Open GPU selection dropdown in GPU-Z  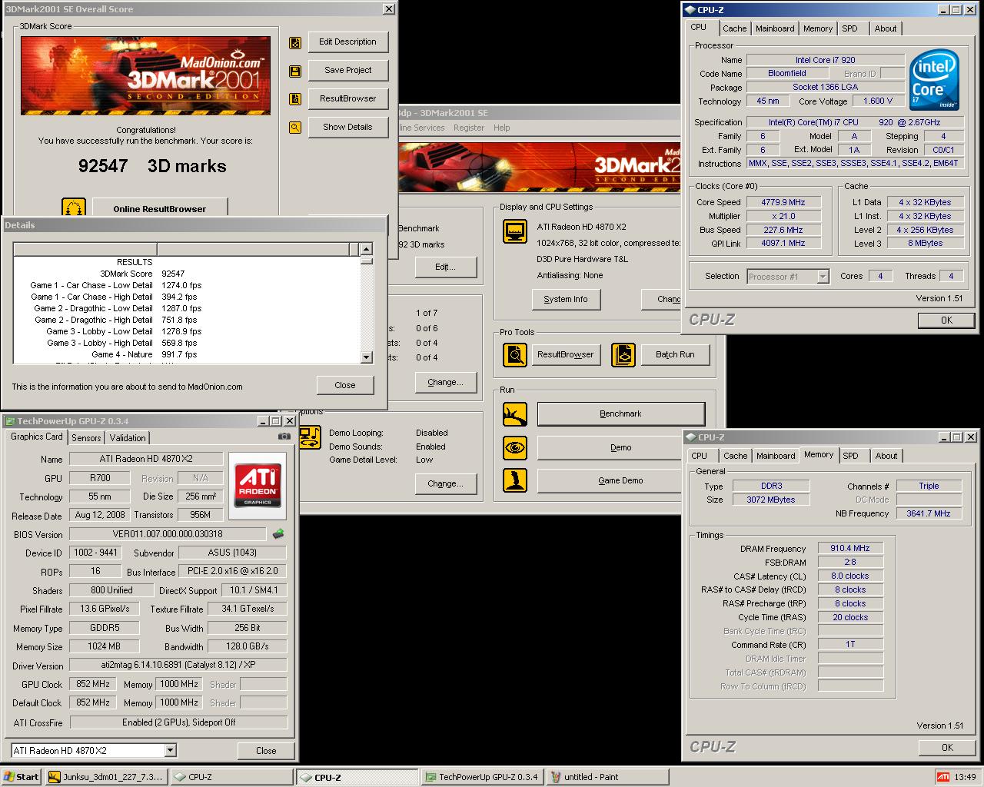pos(171,750)
